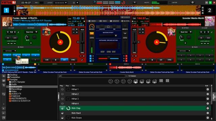Open the layout dropdown in top bar
216x121 pixels.
point(60,3)
